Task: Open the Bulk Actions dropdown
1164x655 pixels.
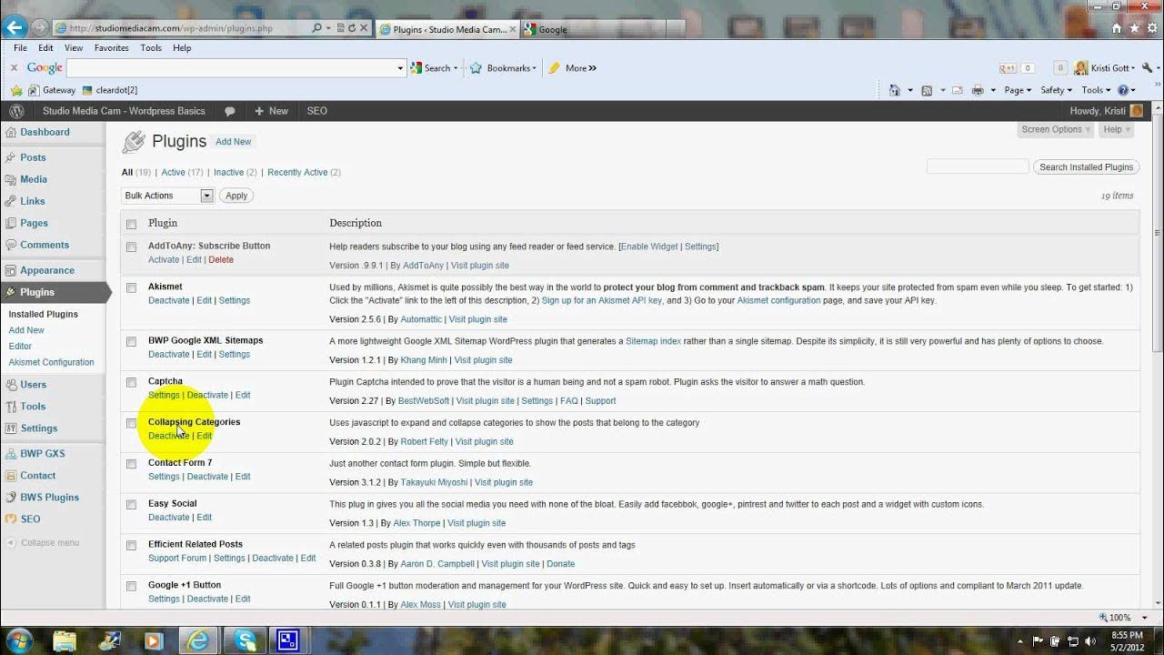Action: coord(167,196)
